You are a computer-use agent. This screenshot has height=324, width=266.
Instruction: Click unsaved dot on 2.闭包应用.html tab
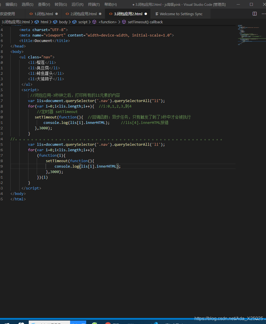pyautogui.click(x=100, y=14)
